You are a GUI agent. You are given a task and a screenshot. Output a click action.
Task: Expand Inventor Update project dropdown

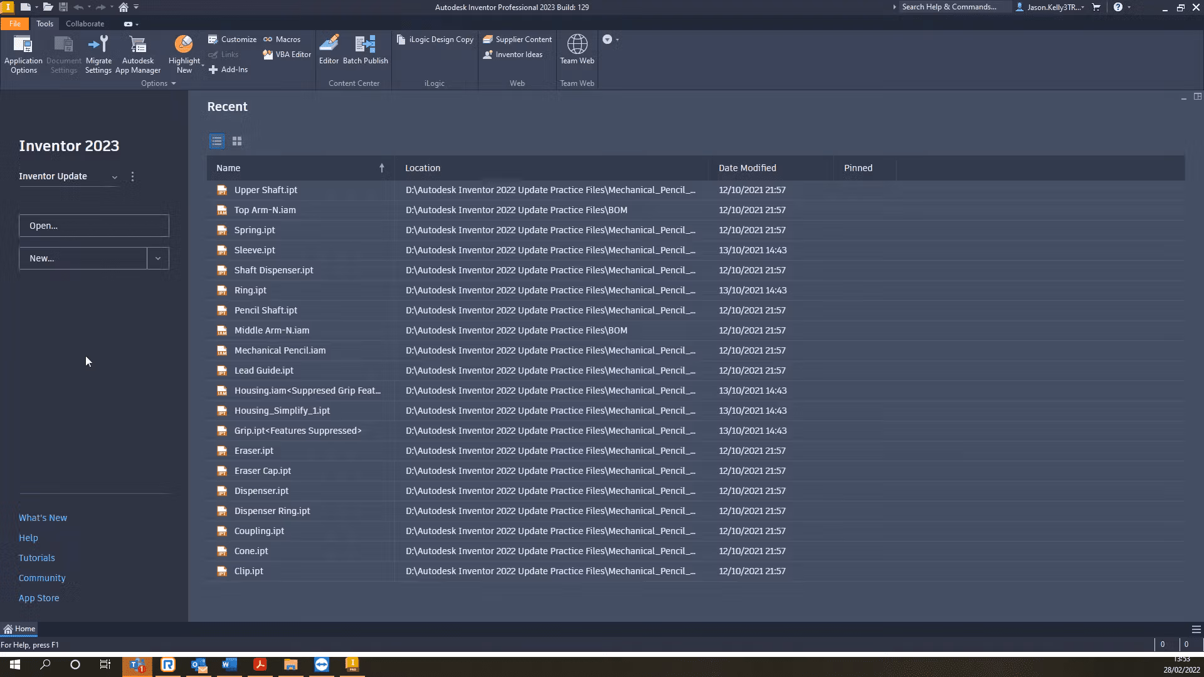[115, 177]
